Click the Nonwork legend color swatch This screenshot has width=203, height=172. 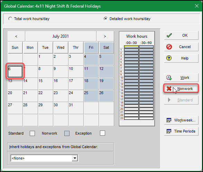point(67,133)
